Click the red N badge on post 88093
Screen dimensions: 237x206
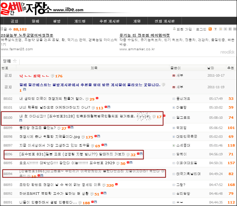(x=116, y=184)
